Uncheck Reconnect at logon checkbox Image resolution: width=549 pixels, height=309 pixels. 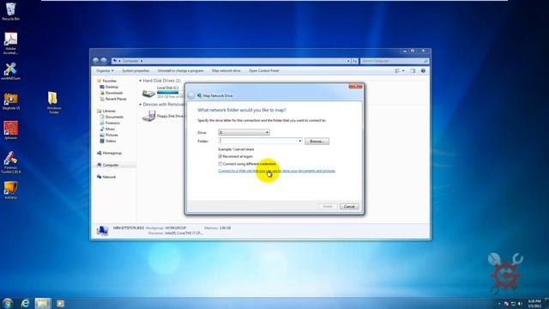pyautogui.click(x=220, y=156)
